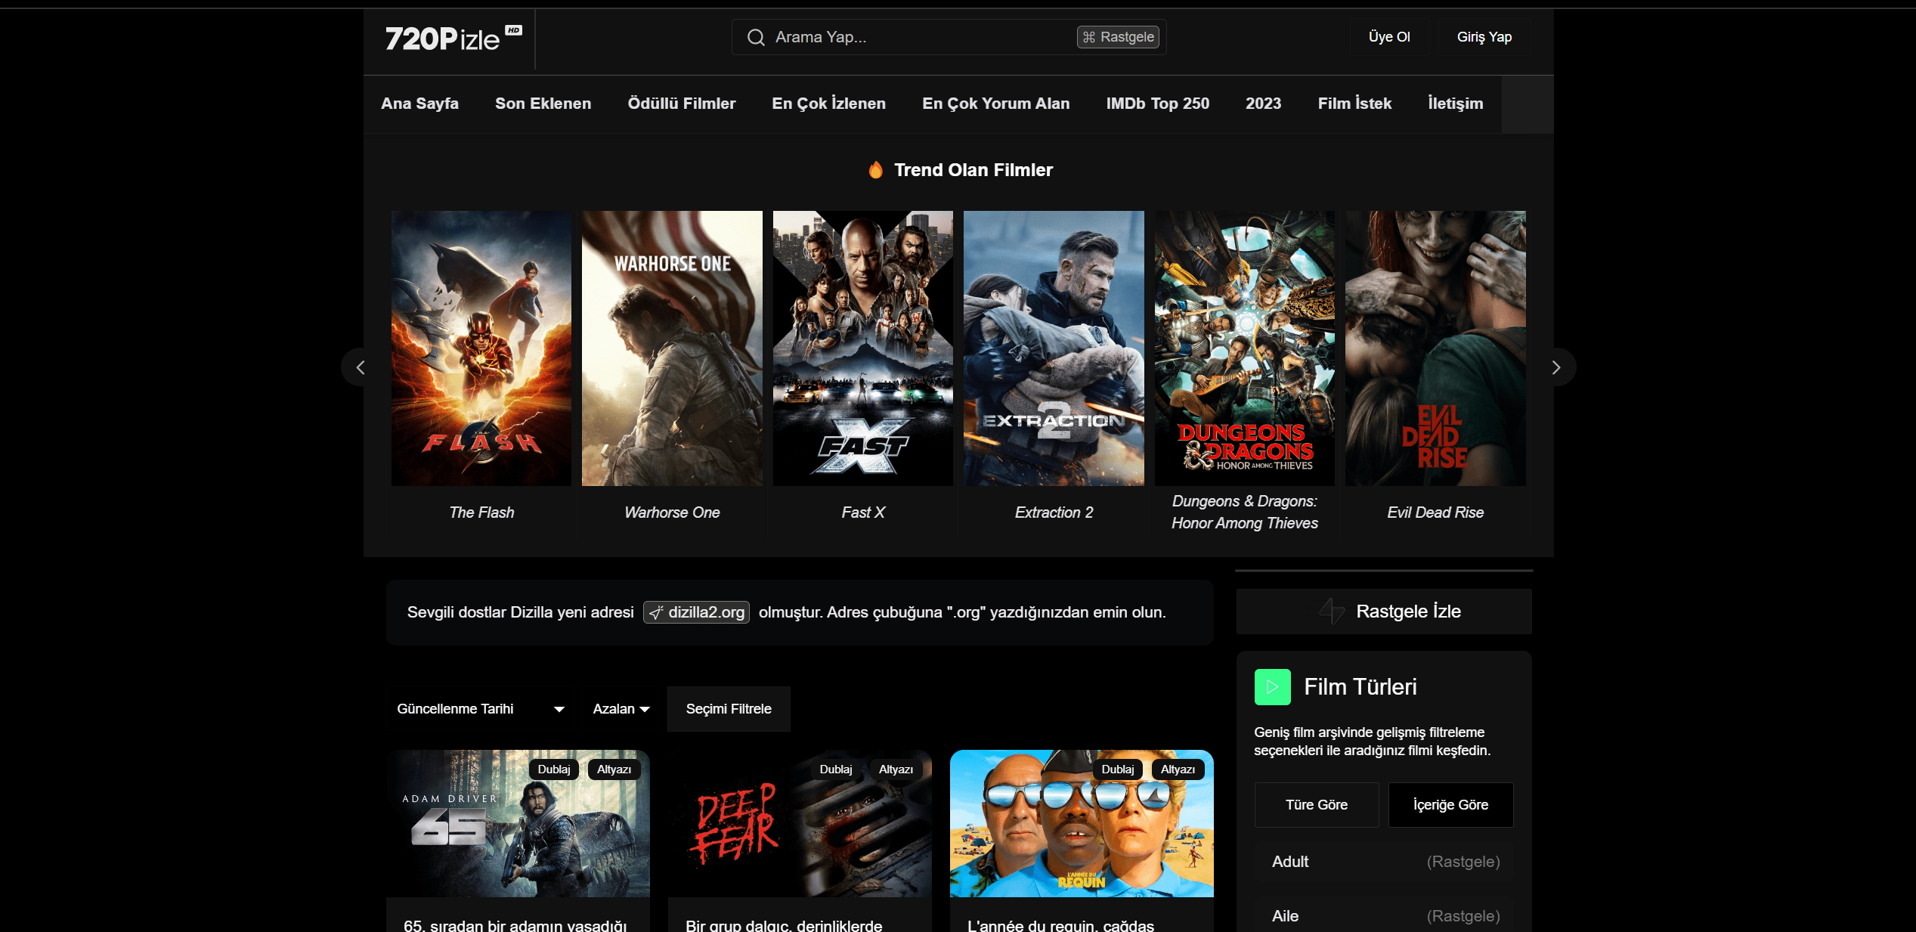Open The Flash movie poster
The height and width of the screenshot is (932, 1916).
(x=481, y=348)
